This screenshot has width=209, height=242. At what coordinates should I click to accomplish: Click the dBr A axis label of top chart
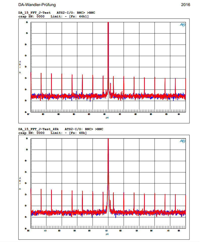pos(20,67)
